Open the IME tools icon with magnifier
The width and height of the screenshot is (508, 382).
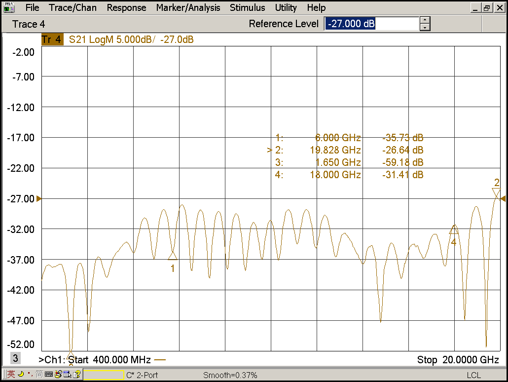pos(58,375)
